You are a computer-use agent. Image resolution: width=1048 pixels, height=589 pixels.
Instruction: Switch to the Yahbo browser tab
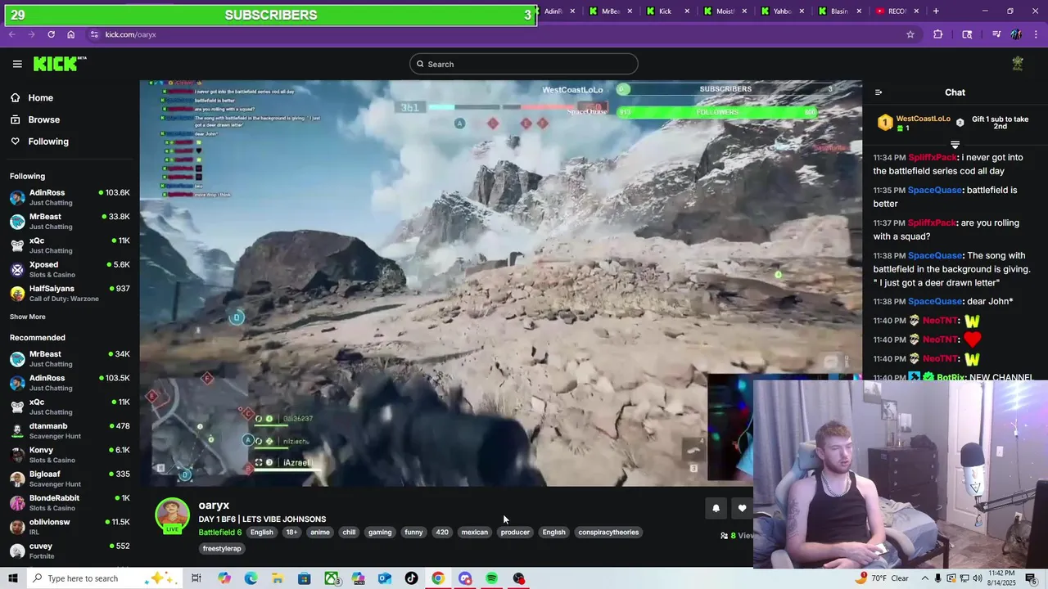(782, 11)
